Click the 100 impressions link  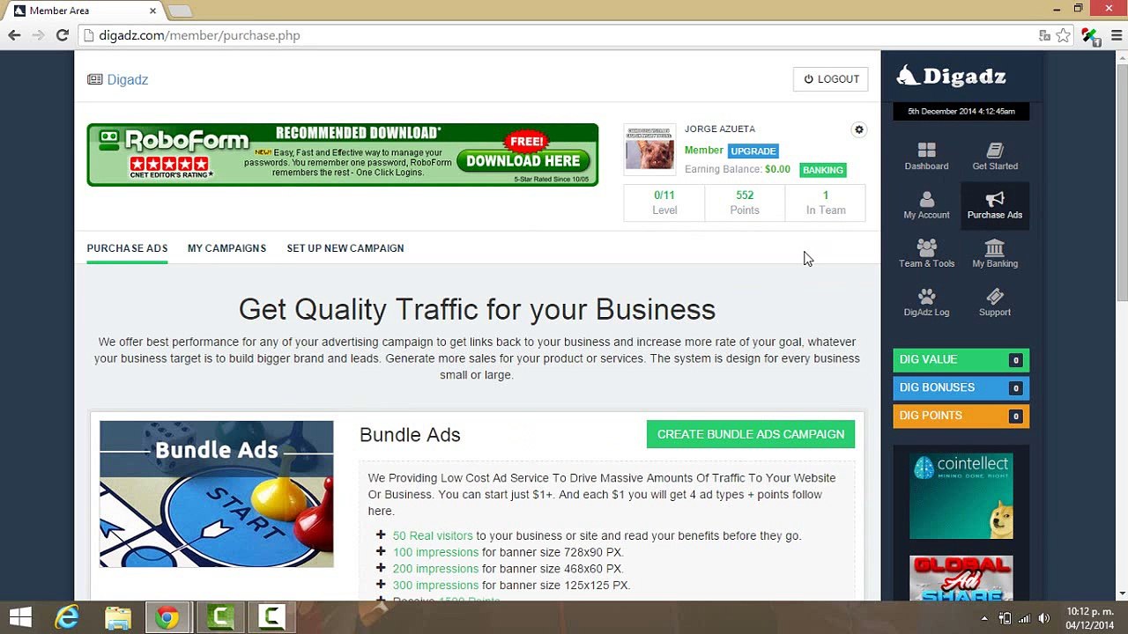pos(435,552)
